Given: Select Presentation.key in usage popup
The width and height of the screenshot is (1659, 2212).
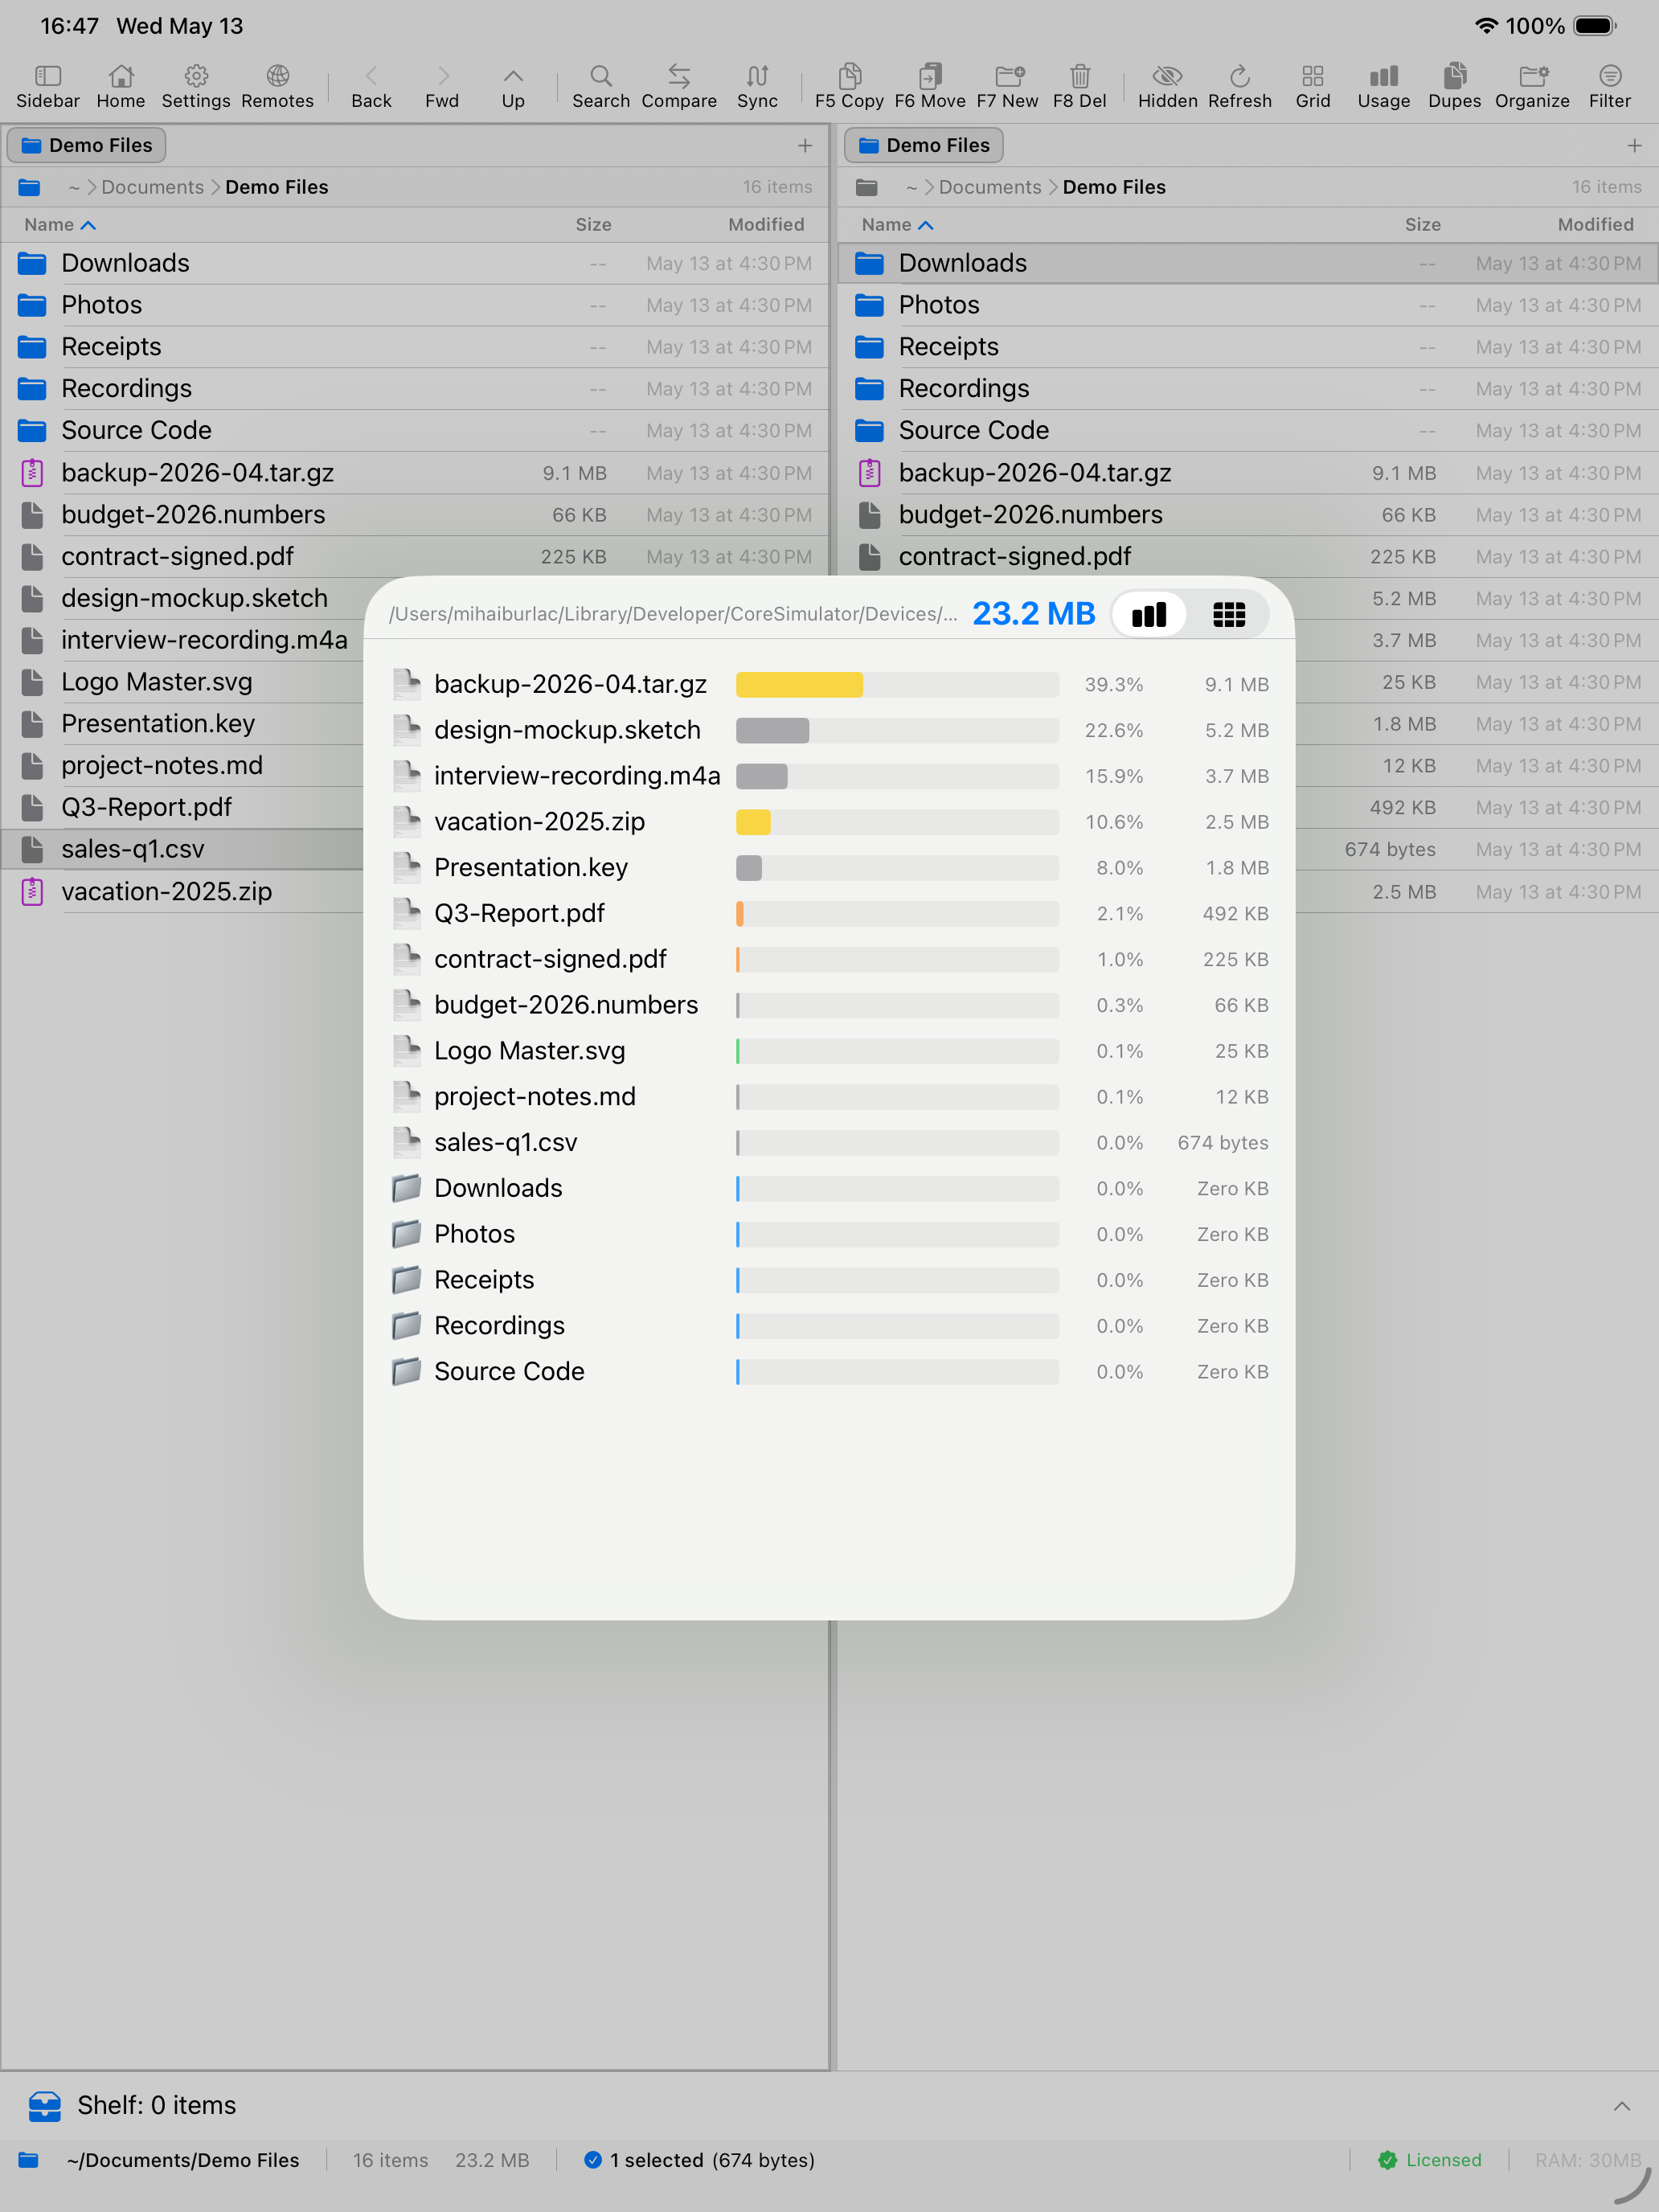Looking at the screenshot, I should [830, 867].
